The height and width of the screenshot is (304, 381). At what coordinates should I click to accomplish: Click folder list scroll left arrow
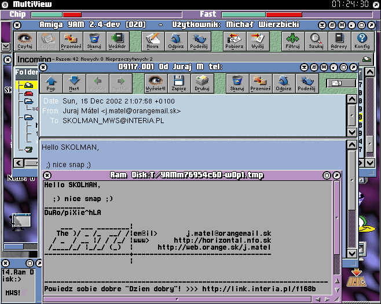19,163
